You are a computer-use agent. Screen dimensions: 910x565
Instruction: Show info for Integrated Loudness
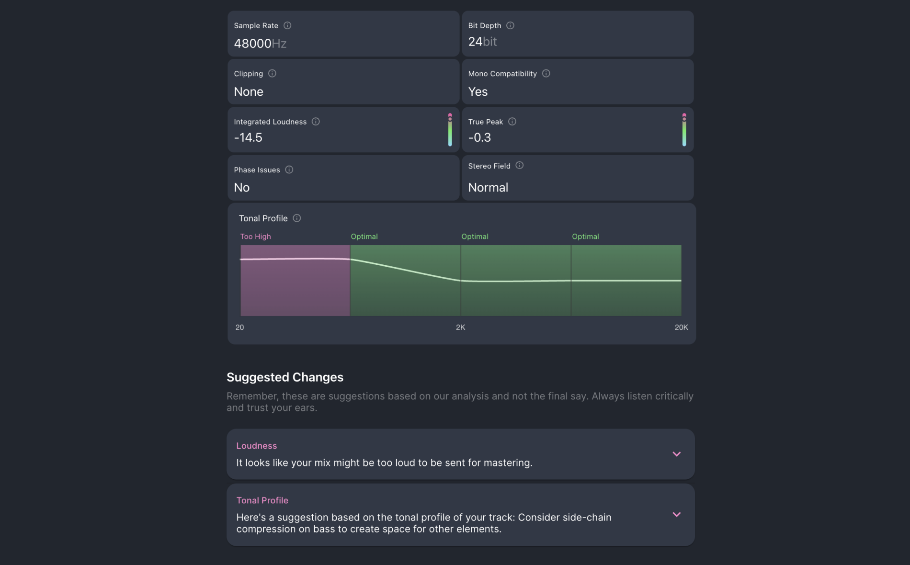point(316,122)
